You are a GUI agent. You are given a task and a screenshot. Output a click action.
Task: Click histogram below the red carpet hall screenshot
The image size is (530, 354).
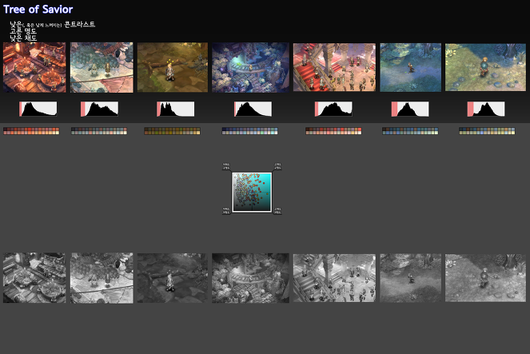click(x=333, y=109)
